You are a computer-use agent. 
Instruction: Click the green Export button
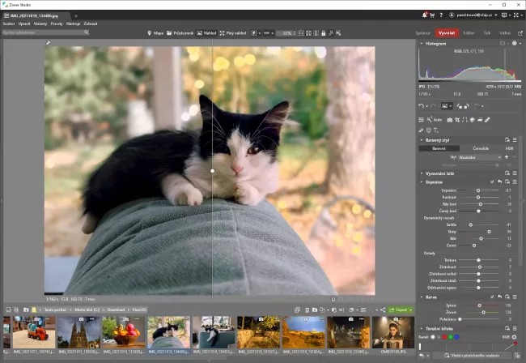point(399,310)
